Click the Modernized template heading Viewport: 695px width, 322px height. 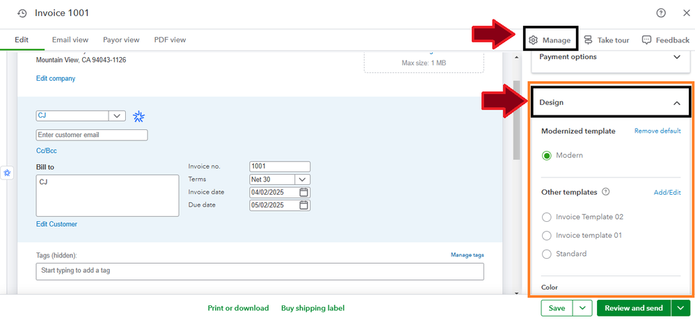(x=578, y=131)
